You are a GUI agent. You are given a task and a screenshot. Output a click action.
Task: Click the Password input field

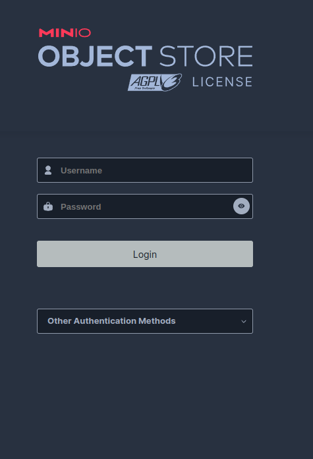pyautogui.click(x=145, y=206)
